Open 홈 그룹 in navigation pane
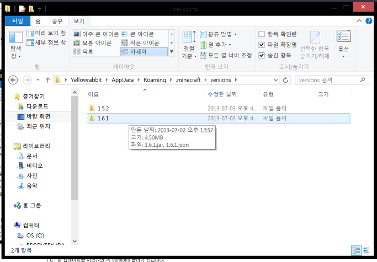The width and height of the screenshot is (377, 262). (x=27, y=205)
